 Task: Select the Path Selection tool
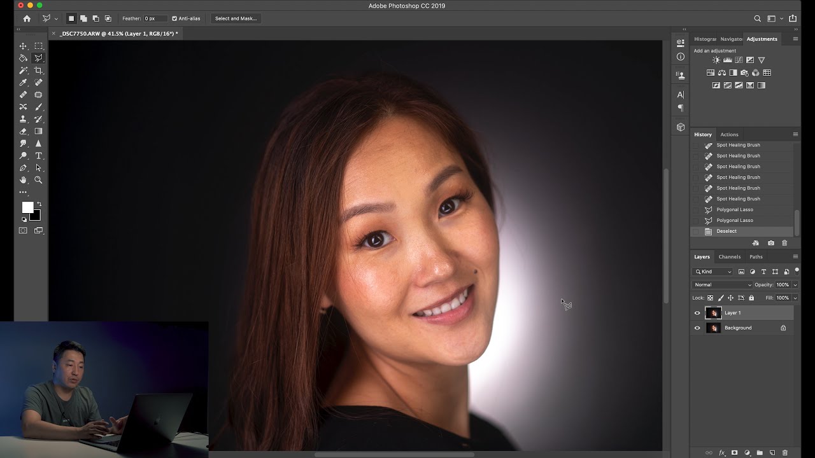click(38, 168)
